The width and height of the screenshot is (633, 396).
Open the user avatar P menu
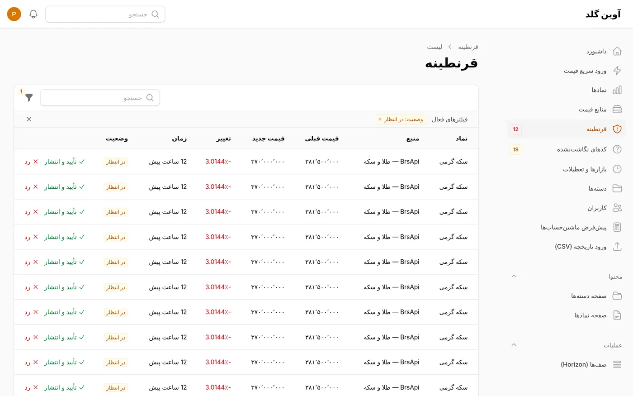pos(14,14)
